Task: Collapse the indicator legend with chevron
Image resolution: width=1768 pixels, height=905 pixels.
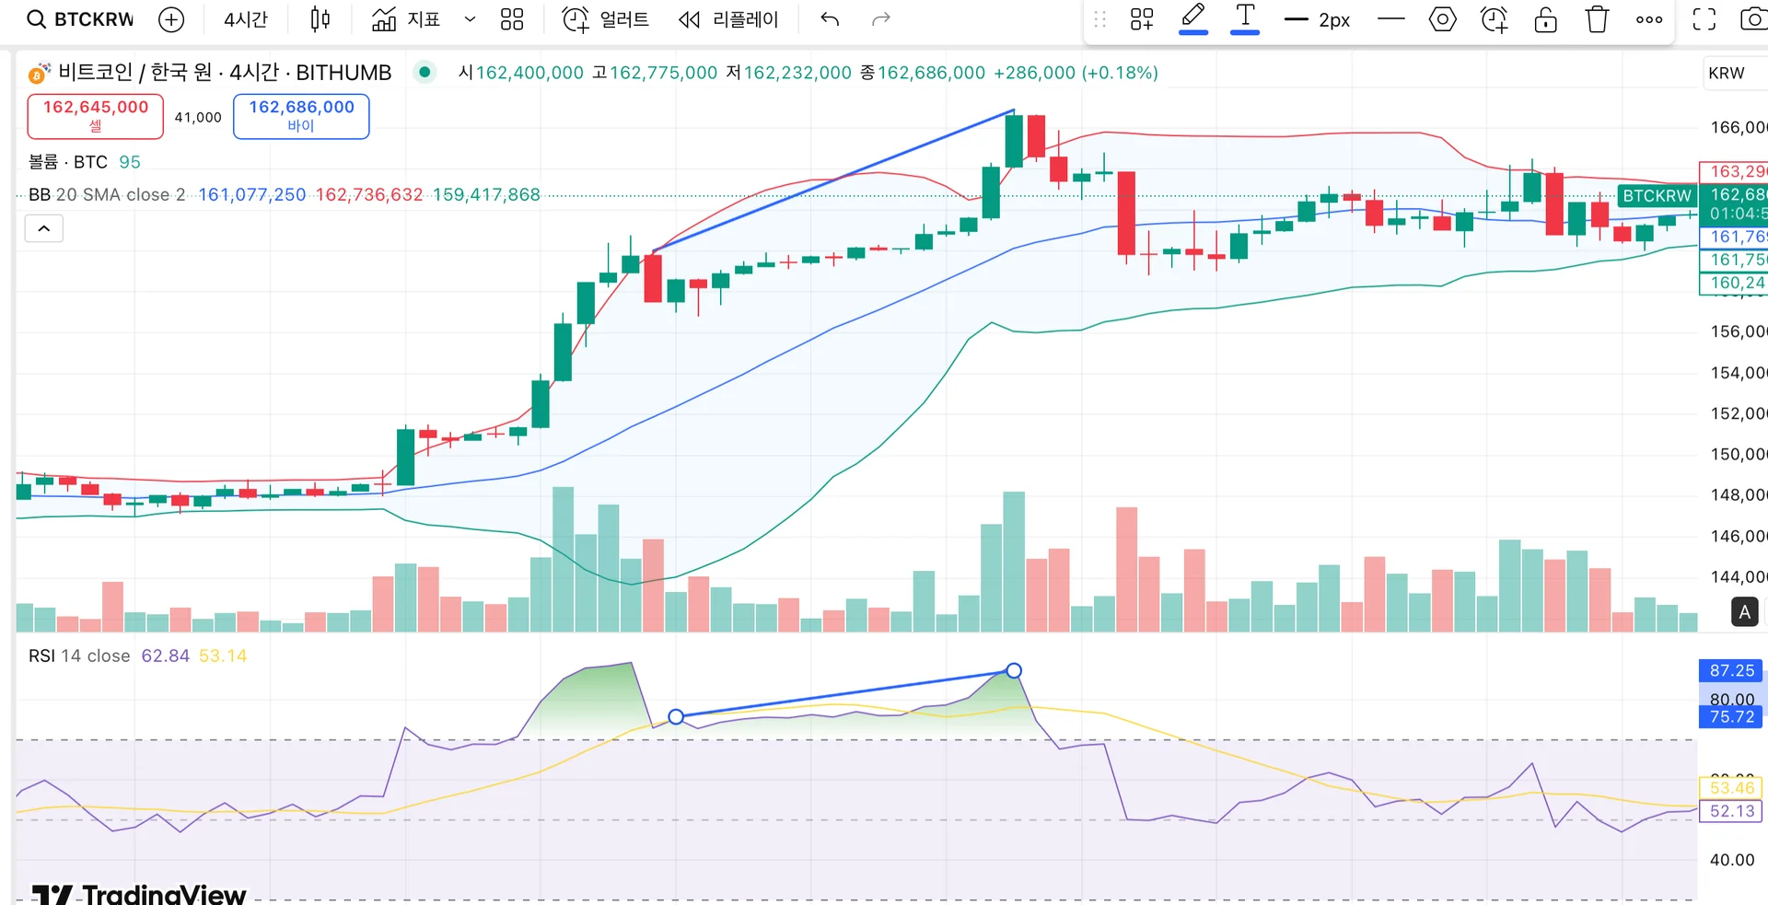Action: pos(43,228)
